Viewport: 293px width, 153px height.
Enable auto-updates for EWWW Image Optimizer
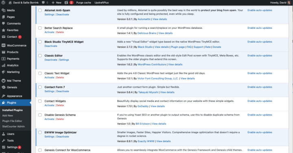click(x=260, y=132)
